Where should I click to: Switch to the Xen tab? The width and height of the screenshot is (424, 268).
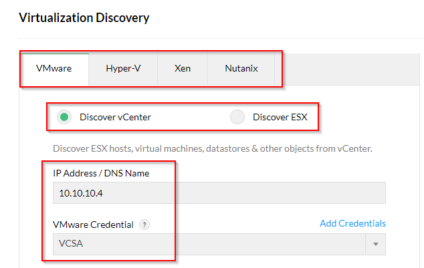pos(183,69)
